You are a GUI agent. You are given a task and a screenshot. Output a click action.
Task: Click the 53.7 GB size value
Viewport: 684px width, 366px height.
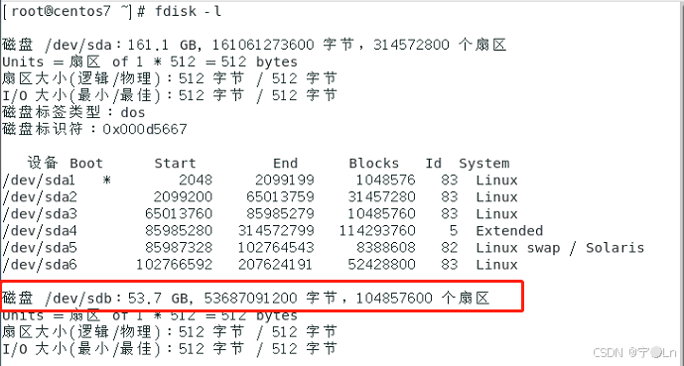[x=158, y=299]
